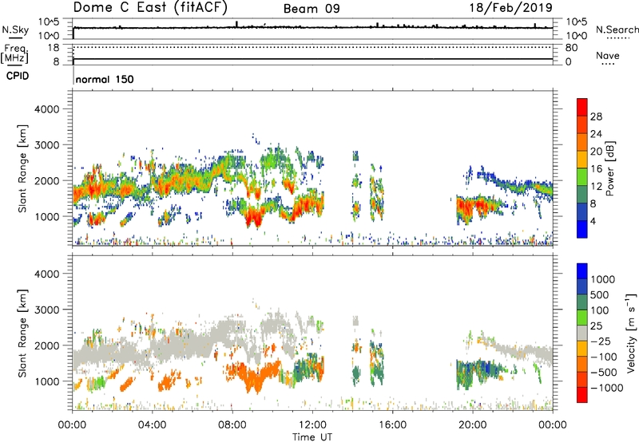639x442 pixels.
Task: Click the 'CPID' row label
Action: [x=18, y=76]
